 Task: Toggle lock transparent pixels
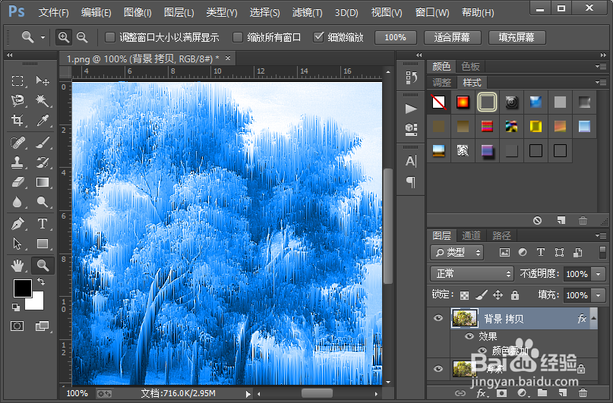click(464, 295)
